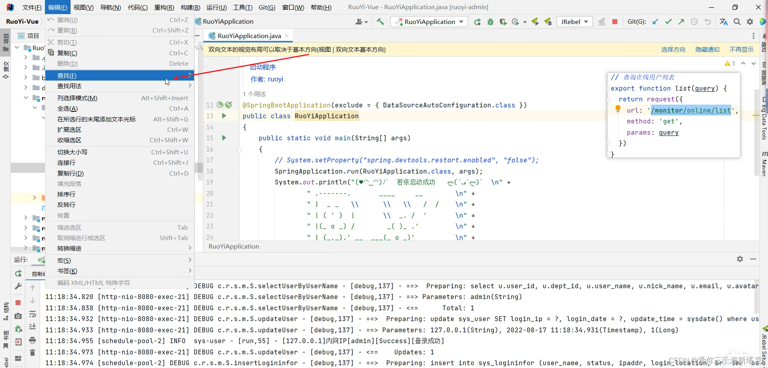Click the Build project hammer icon
The height and width of the screenshot is (368, 768).
[380, 22]
